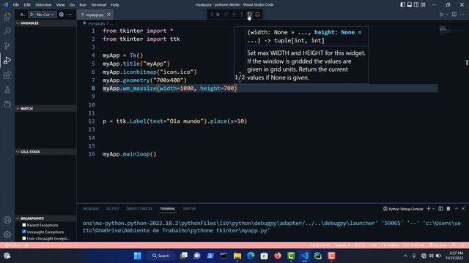Toggle the bottom panel layout icon
The height and width of the screenshot is (263, 469).
tap(410, 4)
